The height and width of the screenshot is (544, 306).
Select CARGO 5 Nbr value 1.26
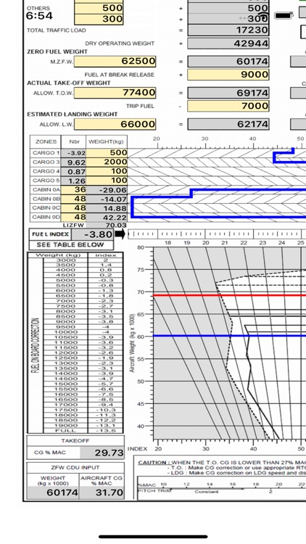[73, 181]
